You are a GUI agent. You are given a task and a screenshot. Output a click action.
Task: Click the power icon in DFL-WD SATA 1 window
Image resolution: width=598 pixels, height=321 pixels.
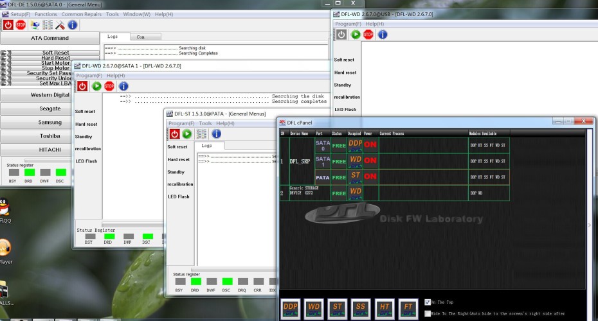pos(82,86)
